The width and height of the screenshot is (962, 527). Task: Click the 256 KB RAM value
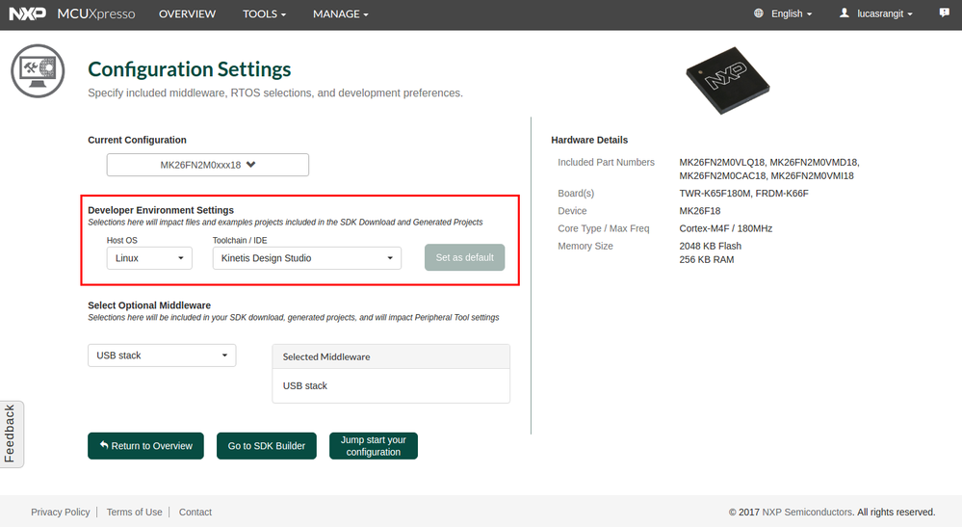[x=706, y=259]
